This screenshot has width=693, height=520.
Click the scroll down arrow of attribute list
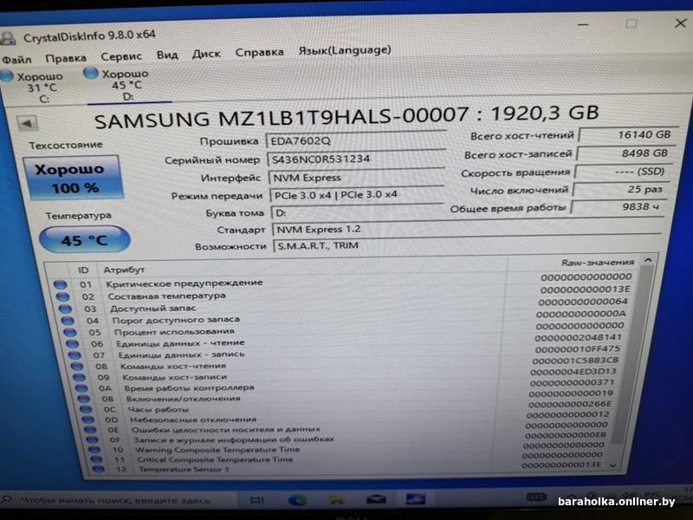(613, 465)
